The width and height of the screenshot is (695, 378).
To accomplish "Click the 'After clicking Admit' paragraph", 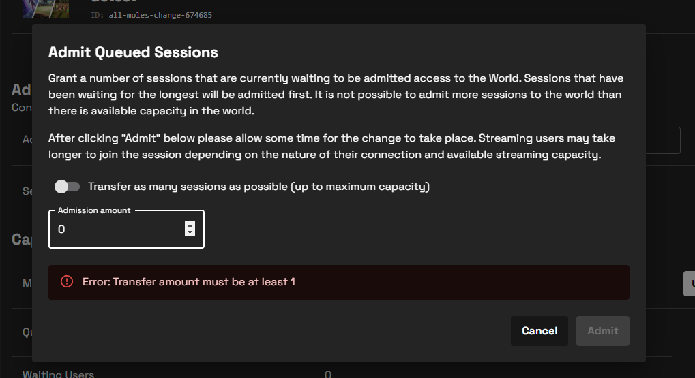I will tap(331, 146).
